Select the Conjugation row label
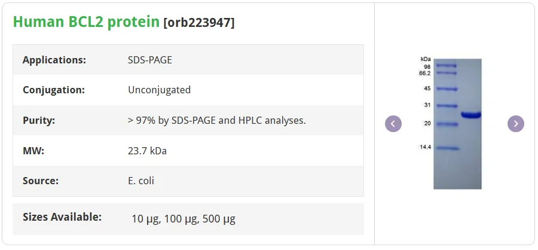 (x=54, y=90)
